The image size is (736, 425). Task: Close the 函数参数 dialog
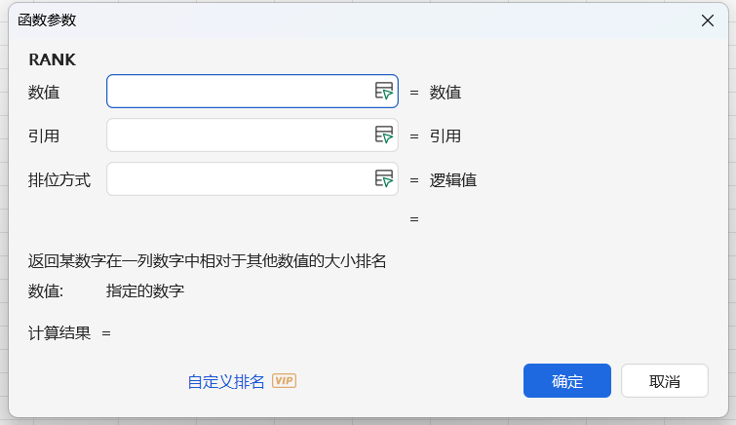tap(708, 20)
